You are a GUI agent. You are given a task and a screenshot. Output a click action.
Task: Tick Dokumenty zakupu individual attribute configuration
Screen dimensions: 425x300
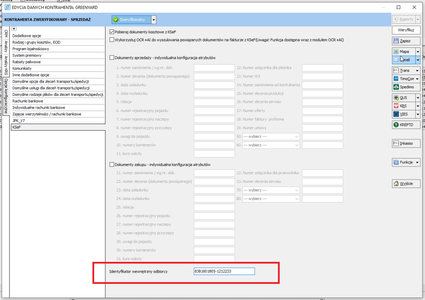[x=112, y=164]
